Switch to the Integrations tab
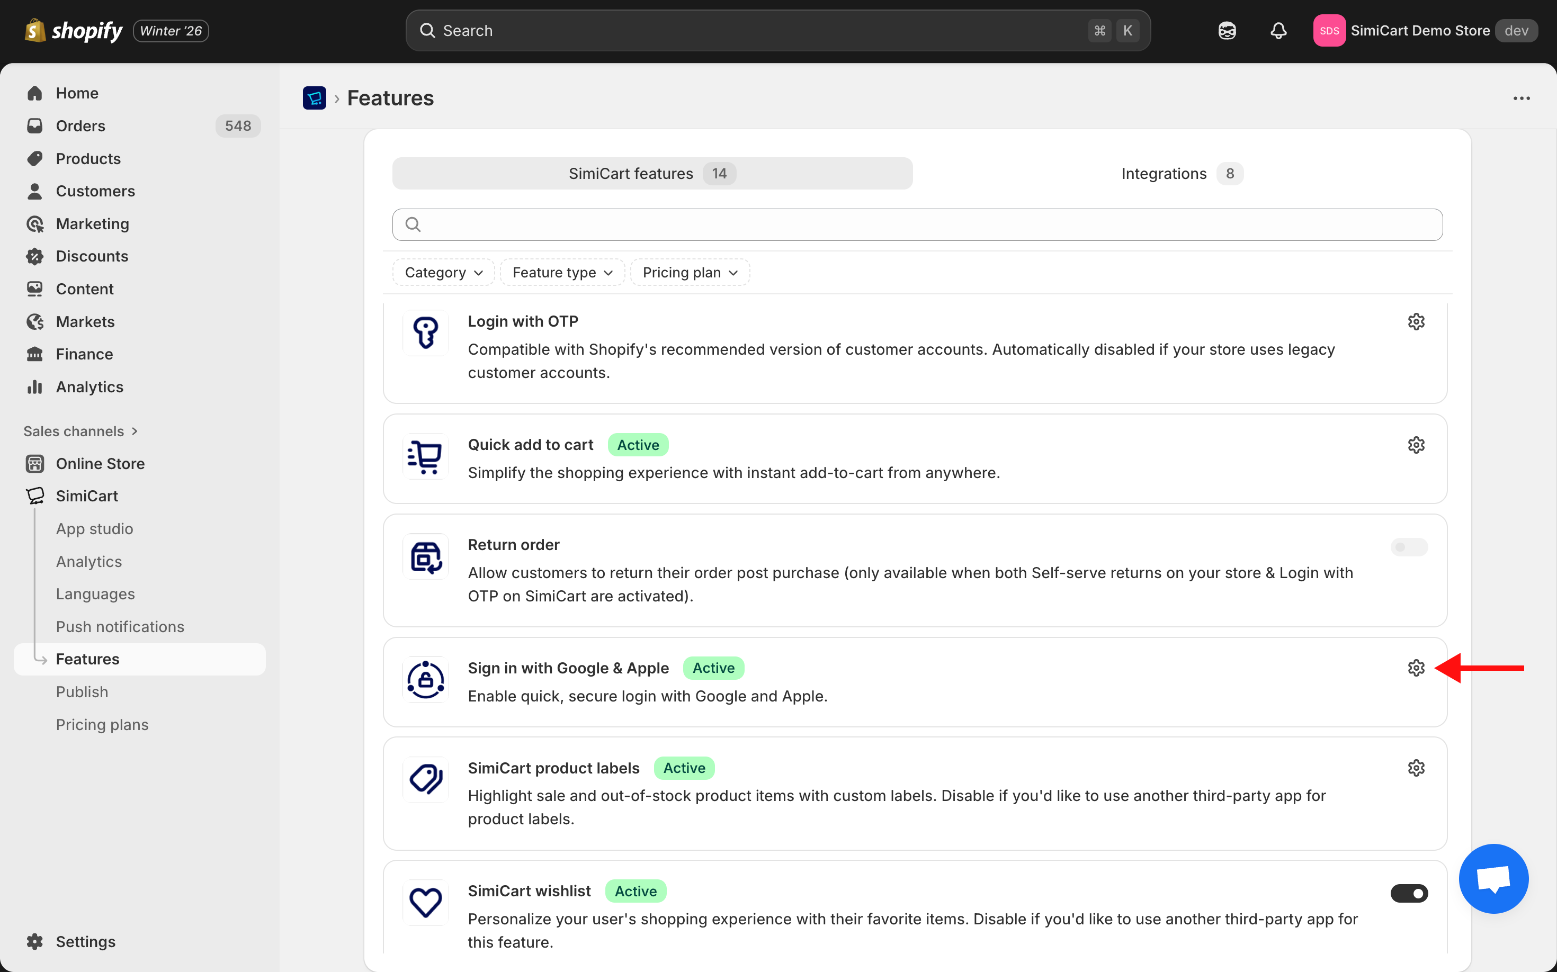Image resolution: width=1557 pixels, height=972 pixels. coord(1181,174)
